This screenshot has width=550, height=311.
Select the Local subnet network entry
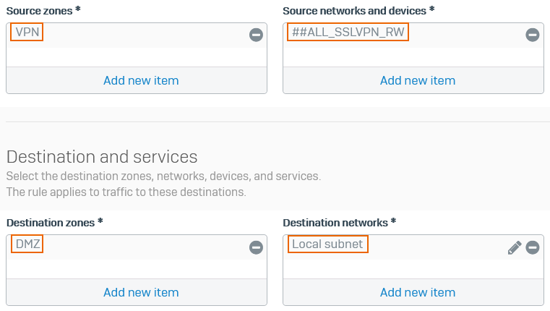328,244
